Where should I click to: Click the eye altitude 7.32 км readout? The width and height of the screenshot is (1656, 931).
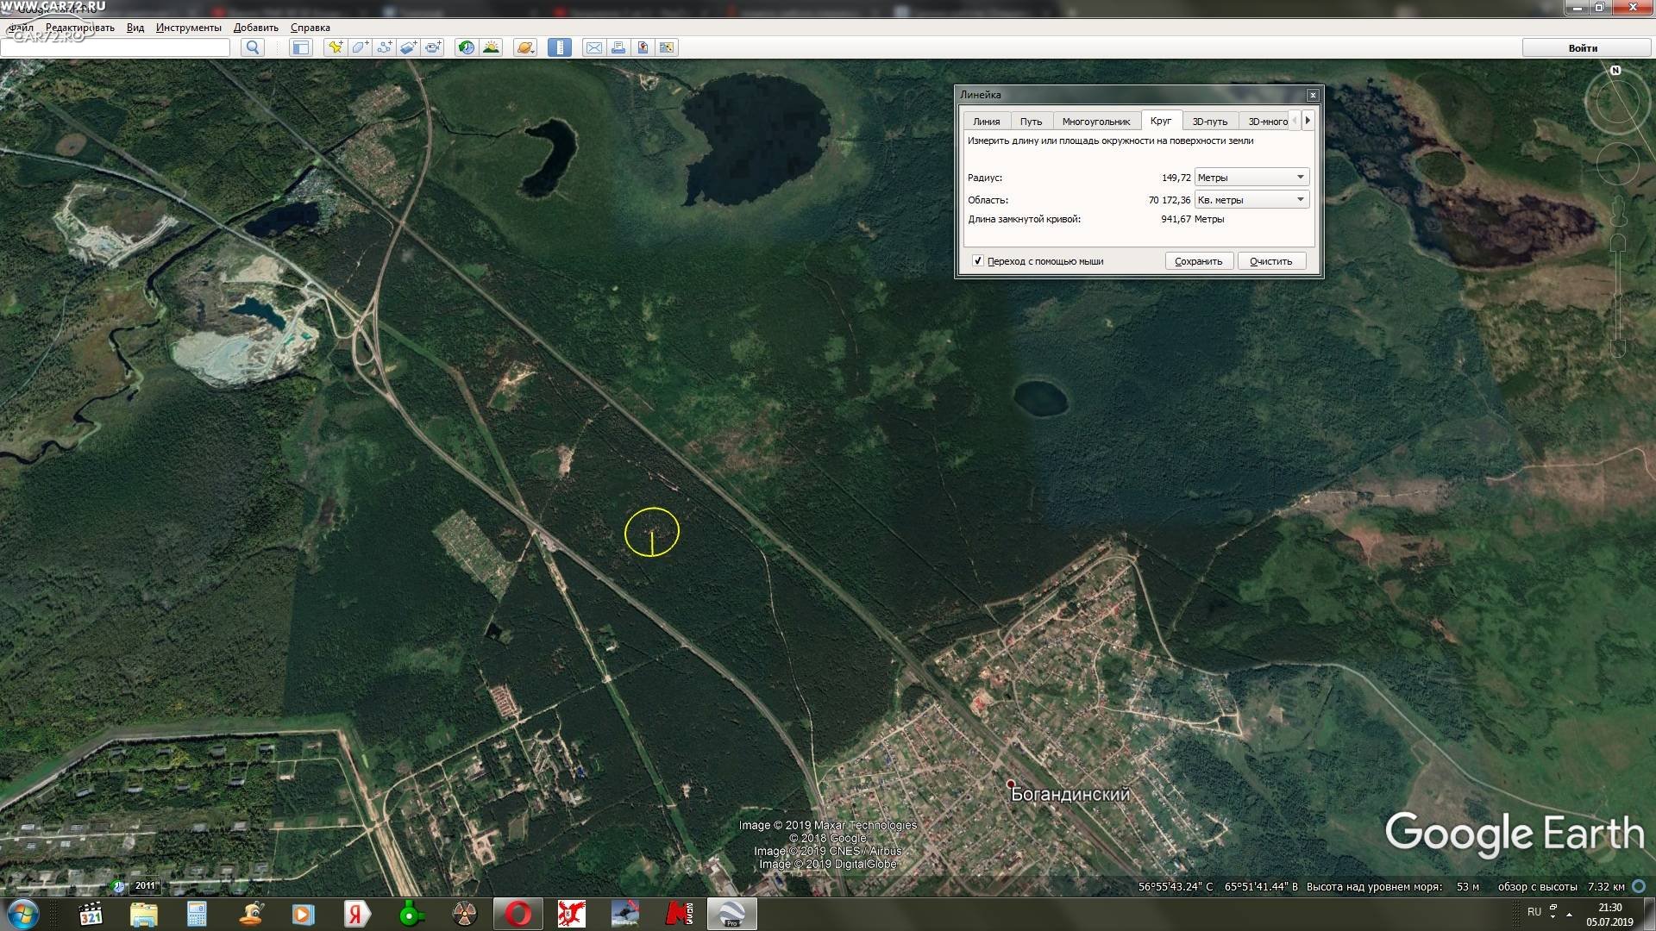[x=1606, y=886]
